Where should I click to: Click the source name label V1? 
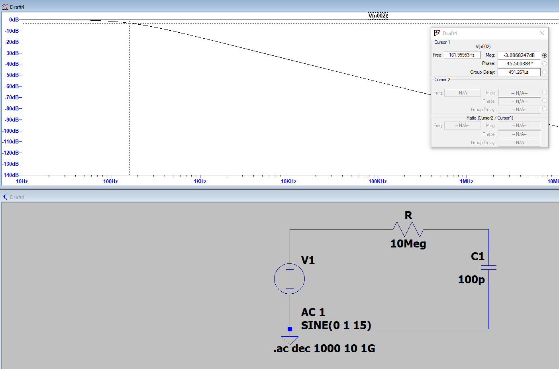308,261
